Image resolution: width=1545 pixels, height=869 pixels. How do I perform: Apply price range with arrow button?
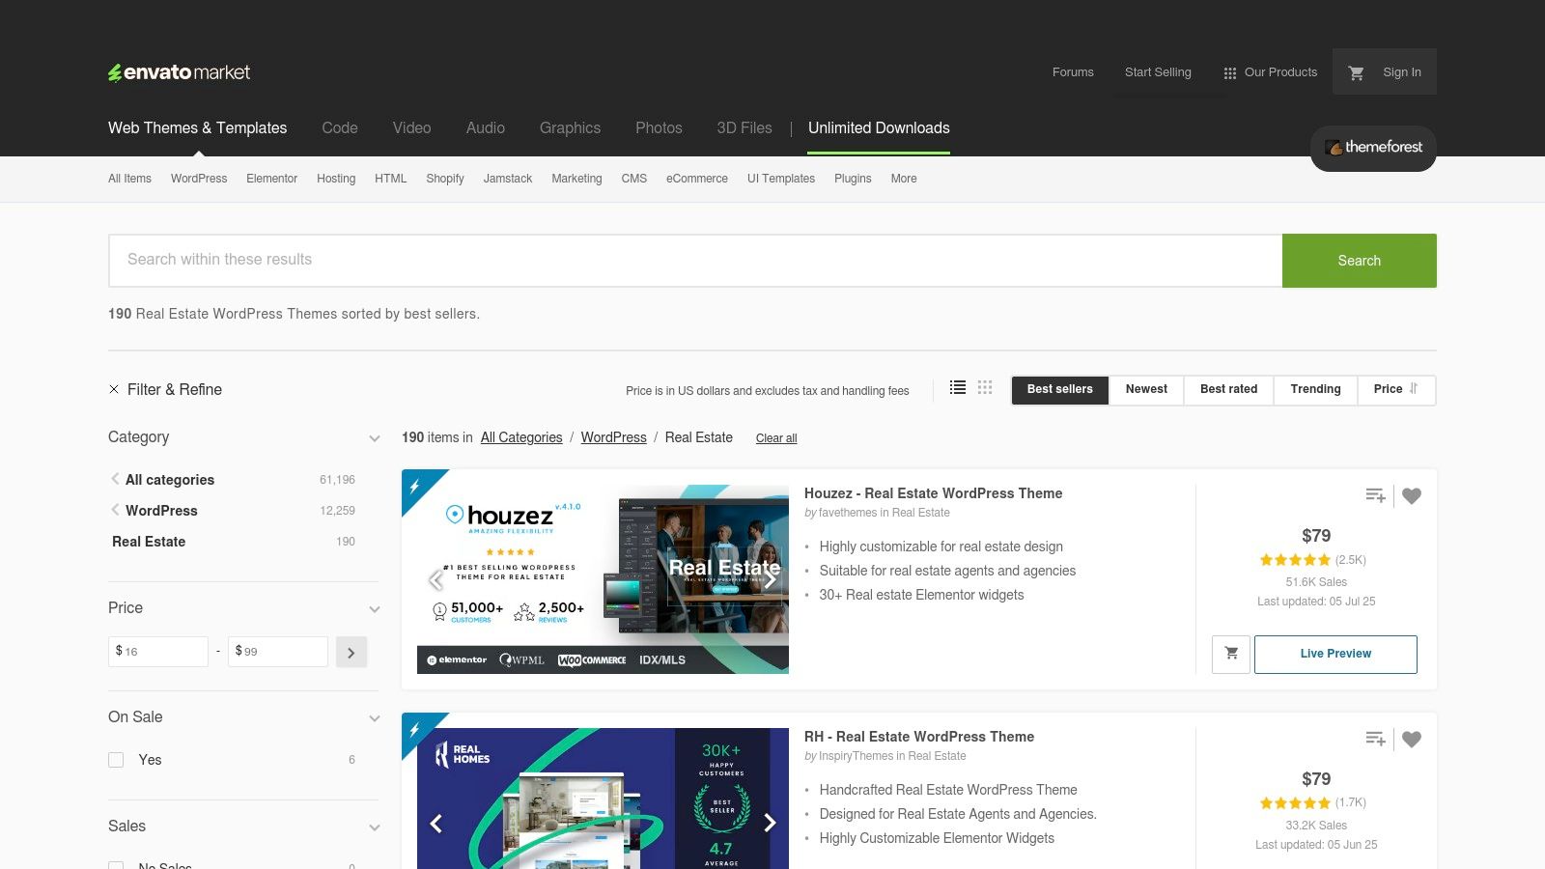pos(351,652)
